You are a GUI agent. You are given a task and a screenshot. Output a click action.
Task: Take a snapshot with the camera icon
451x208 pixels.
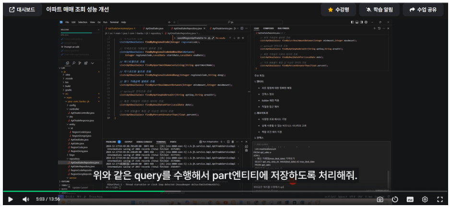coord(380,199)
